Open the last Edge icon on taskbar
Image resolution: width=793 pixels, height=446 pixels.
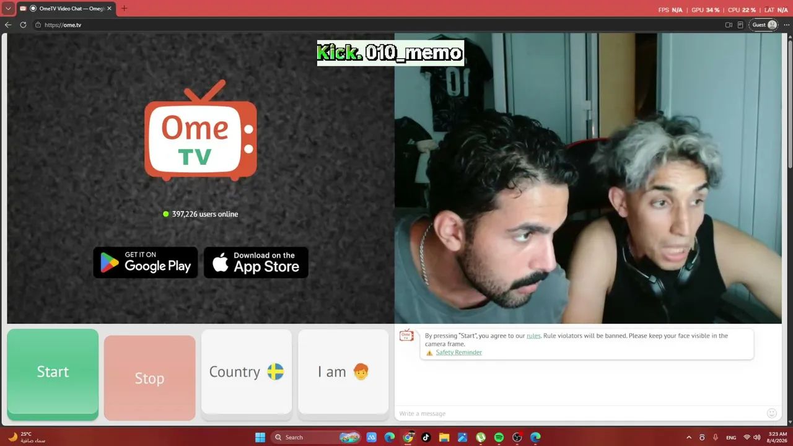point(535,437)
